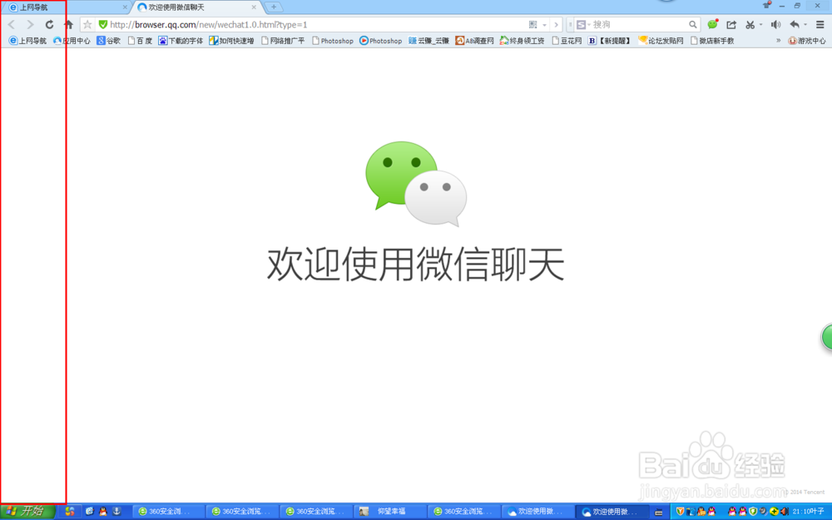Image resolution: width=832 pixels, height=520 pixels.
Task: Open the 如何快速增 bookmark
Action: point(231,41)
